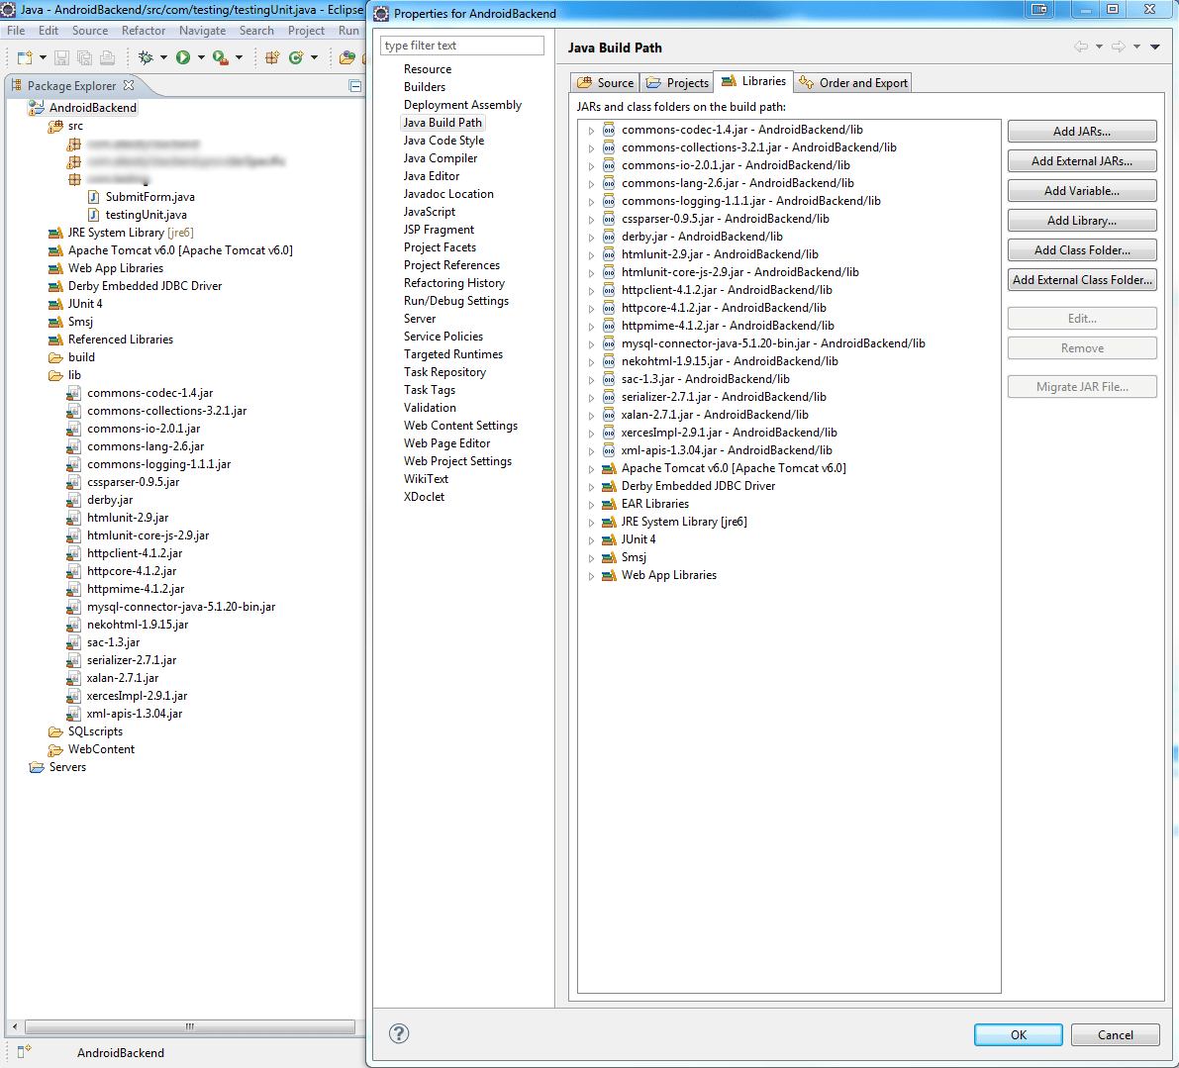
Task: Click the Add External JARs... button
Action: 1082,160
